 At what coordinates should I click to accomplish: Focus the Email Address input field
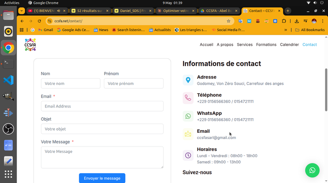click(x=102, y=106)
